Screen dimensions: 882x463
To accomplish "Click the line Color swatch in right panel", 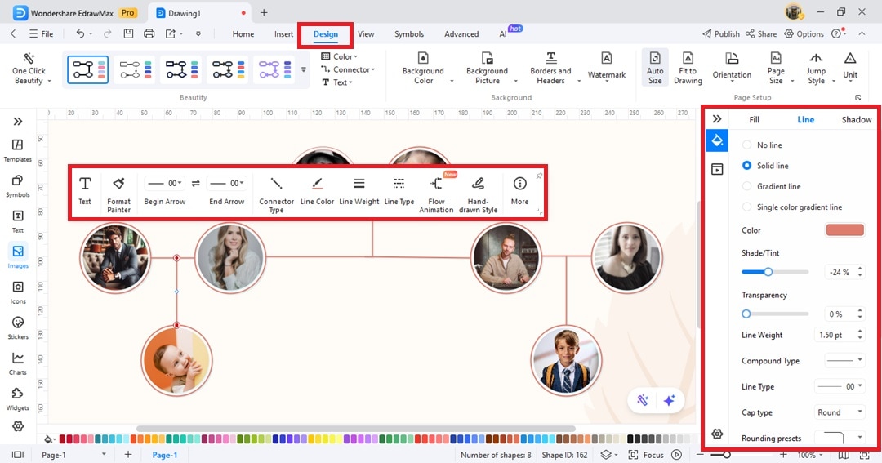I will [x=844, y=230].
